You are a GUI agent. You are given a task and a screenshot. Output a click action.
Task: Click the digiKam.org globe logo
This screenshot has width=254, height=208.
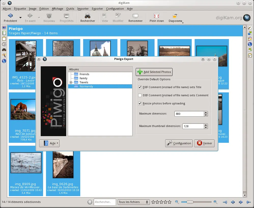tap(247, 18)
